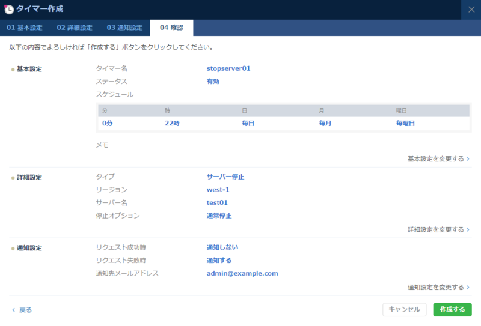Select the 04 確認 tab
481x326 pixels.
coord(171,28)
